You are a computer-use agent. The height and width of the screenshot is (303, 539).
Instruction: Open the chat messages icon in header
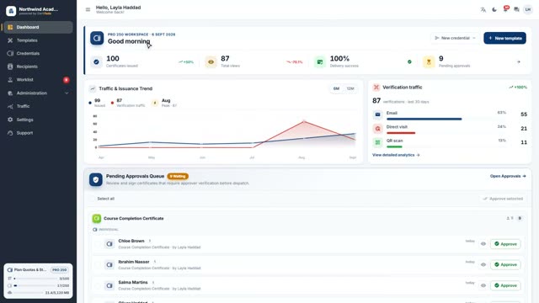[516, 9]
